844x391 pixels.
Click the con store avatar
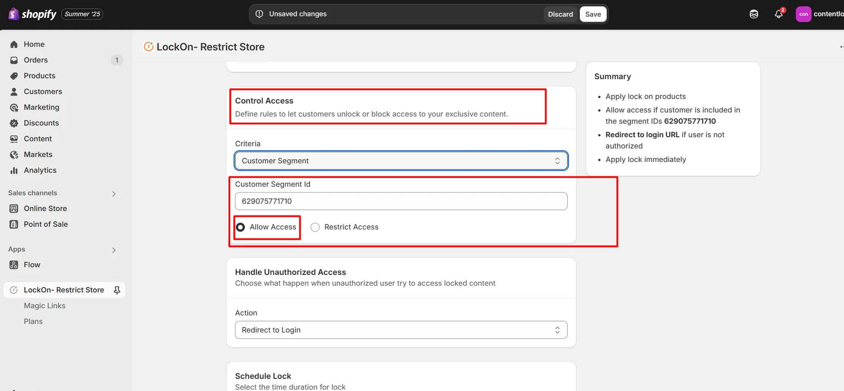[803, 14]
